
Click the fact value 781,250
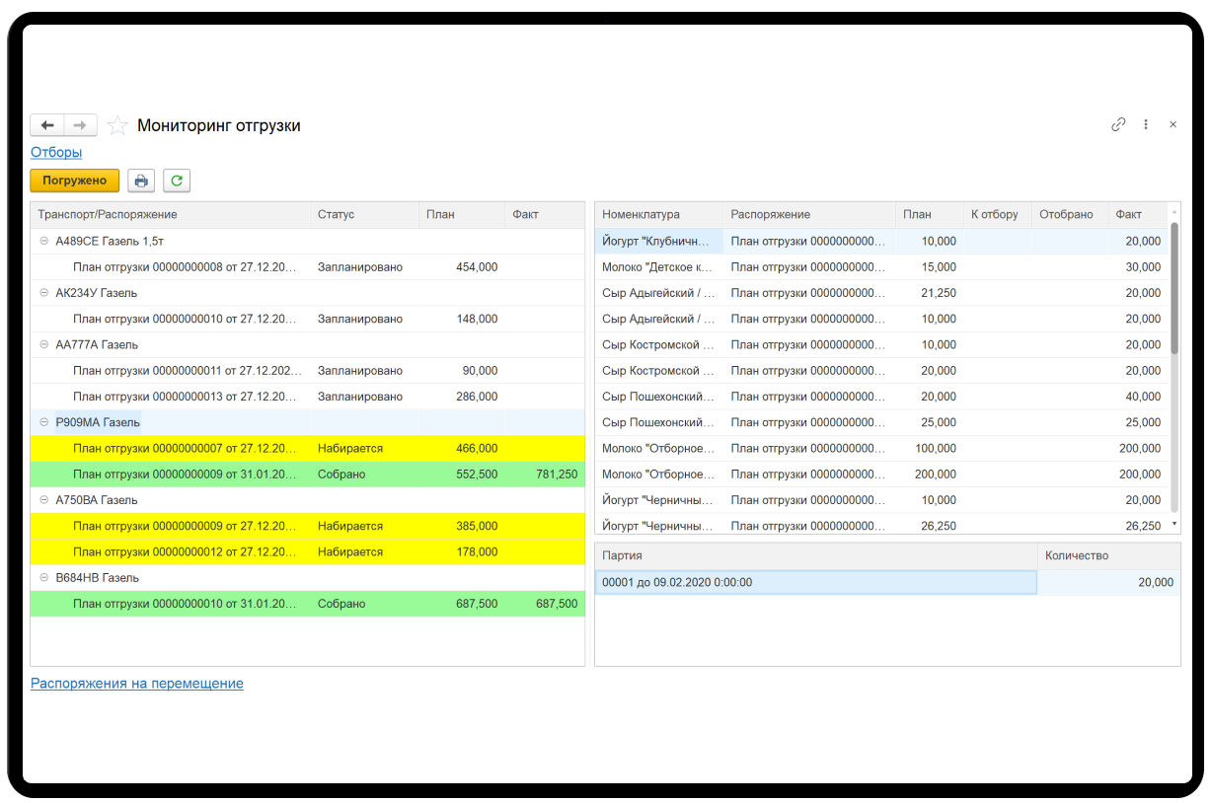click(x=557, y=474)
